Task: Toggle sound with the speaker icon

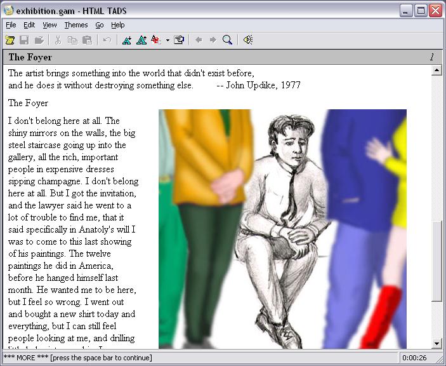Action: coord(248,40)
